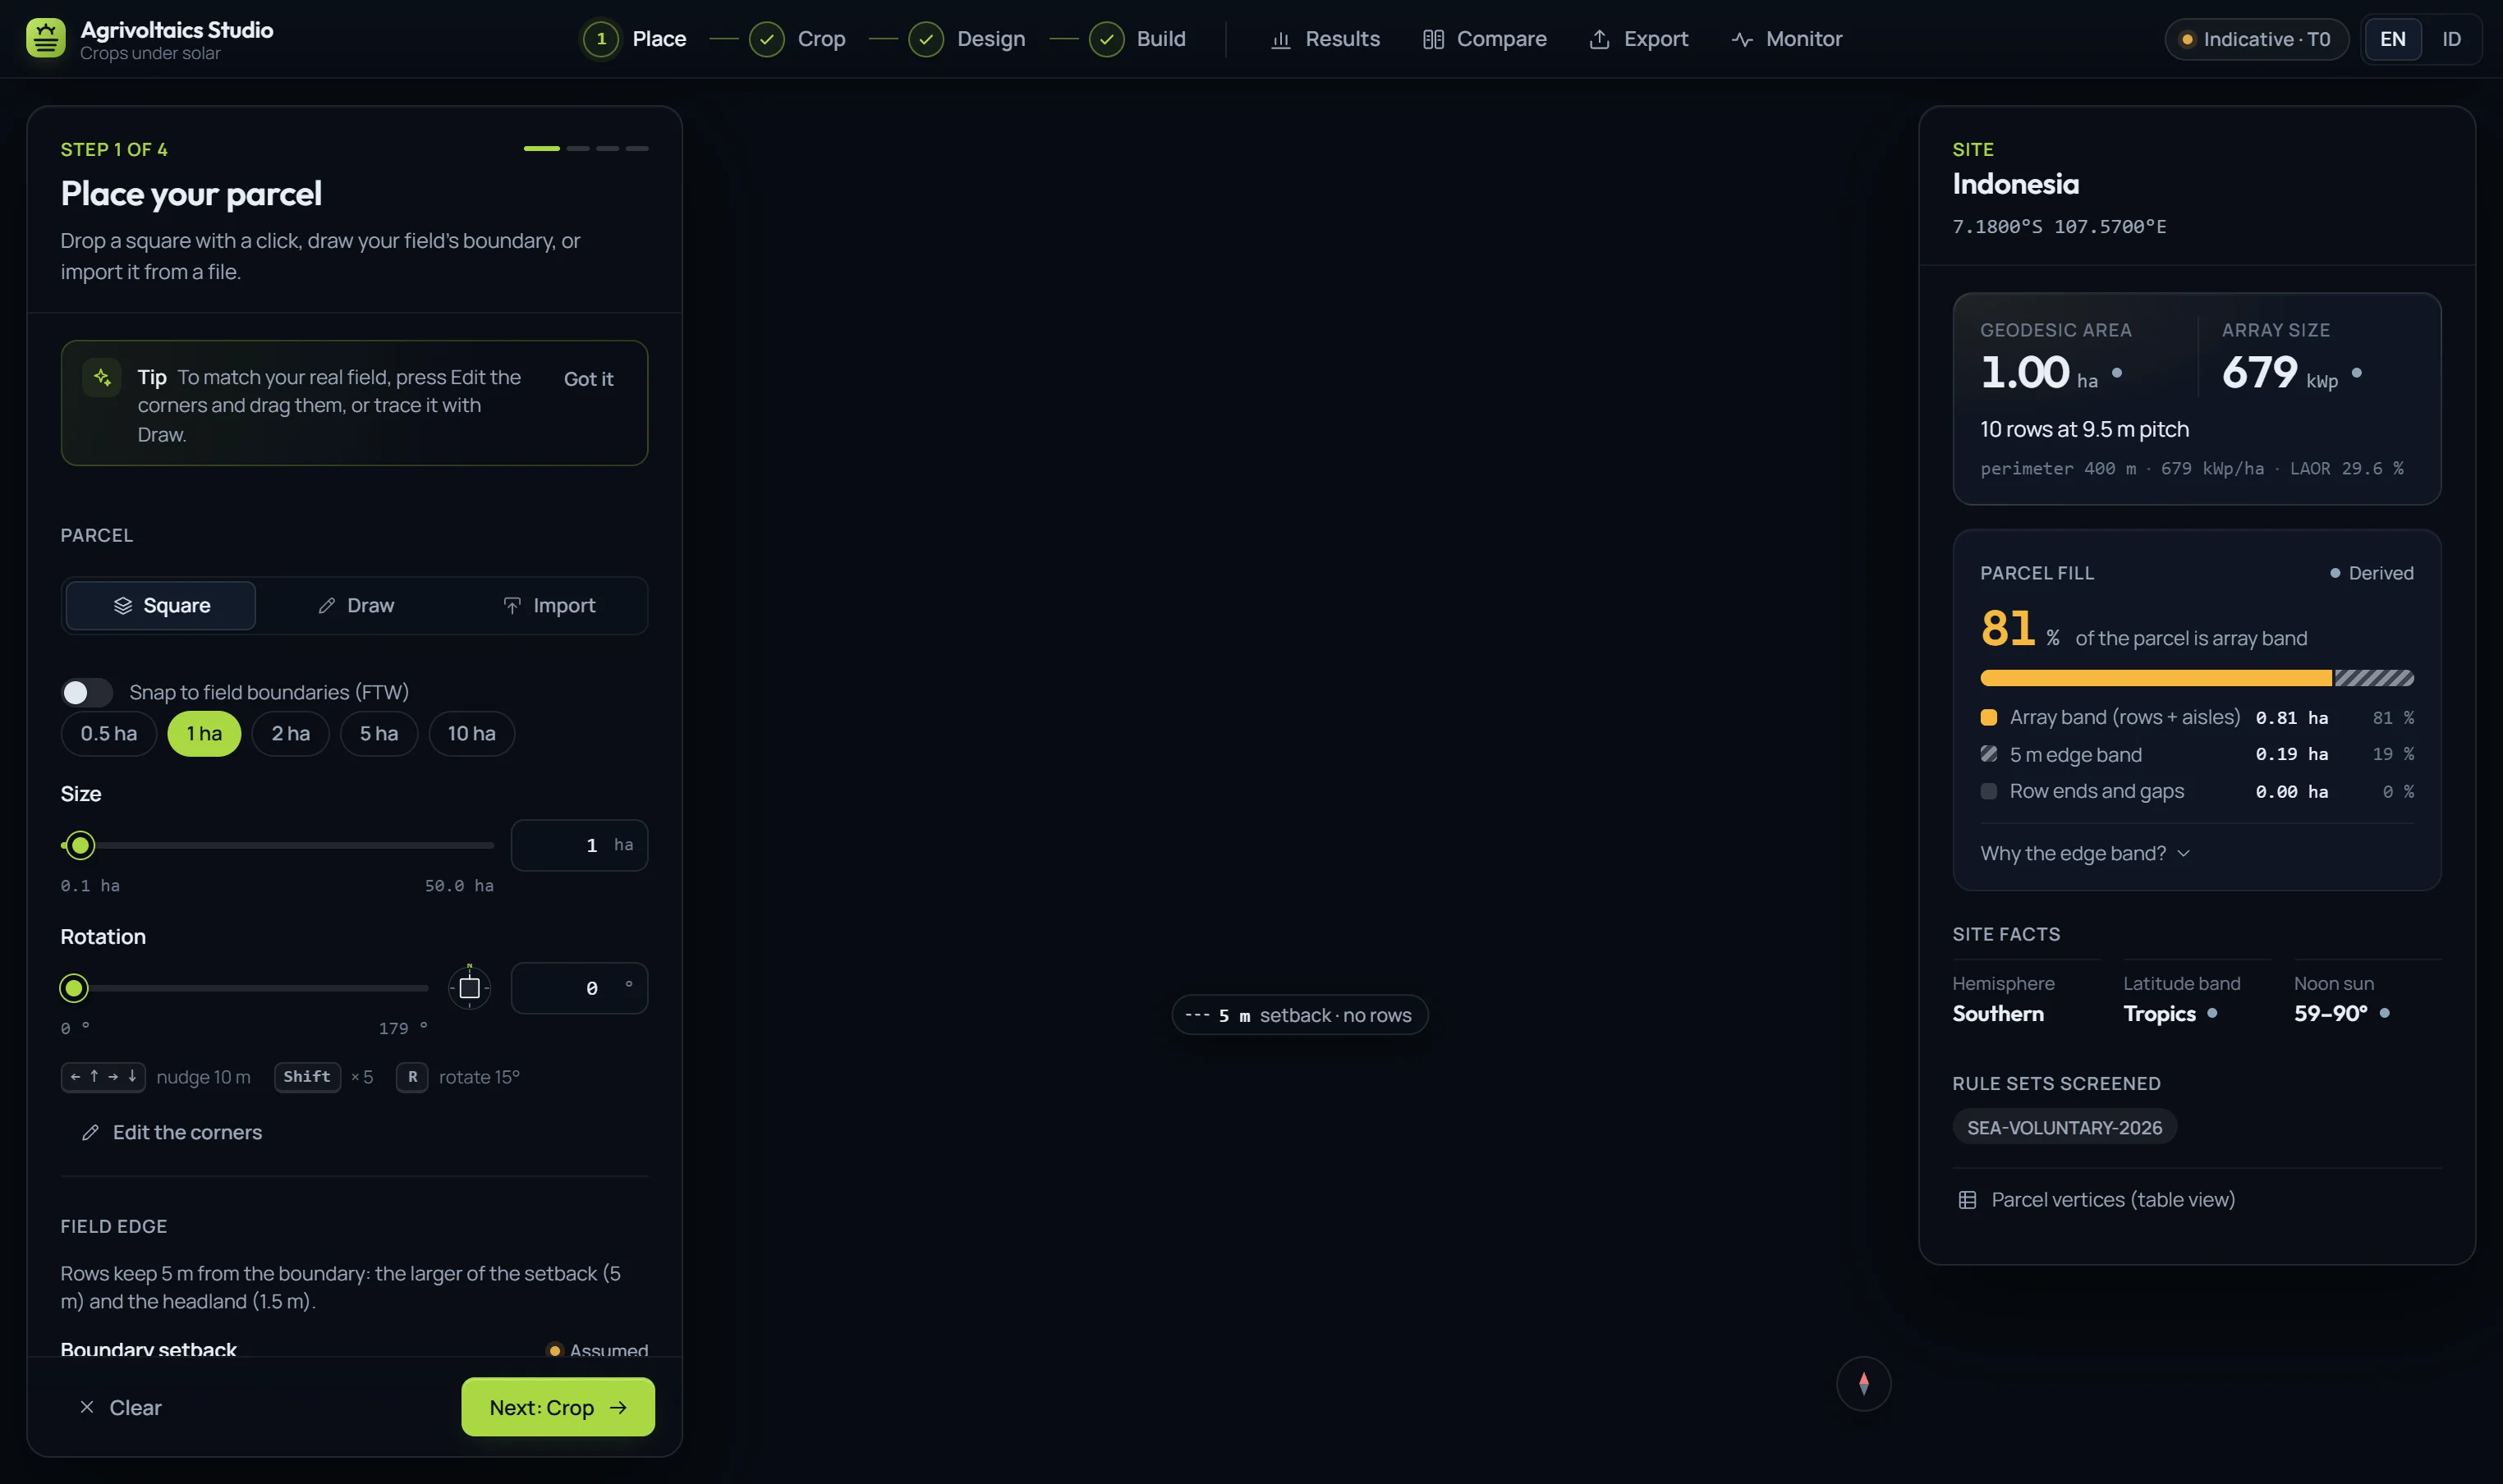Select the 5 ha preset

(379, 734)
